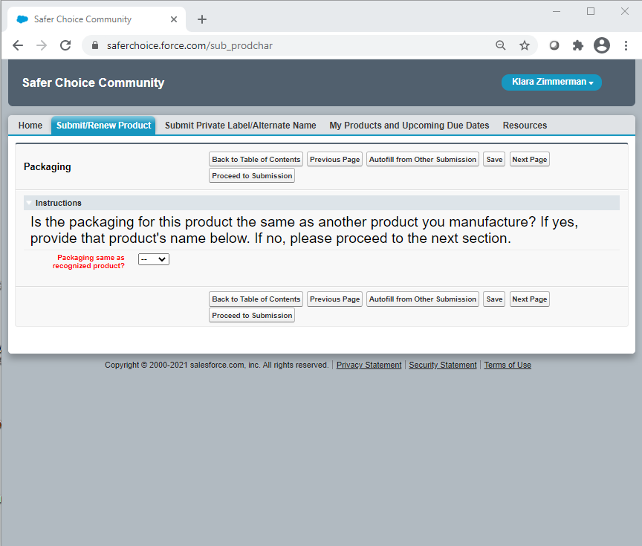Expand Klara Zimmerman user menu
This screenshot has height=546, width=642.
click(x=551, y=82)
